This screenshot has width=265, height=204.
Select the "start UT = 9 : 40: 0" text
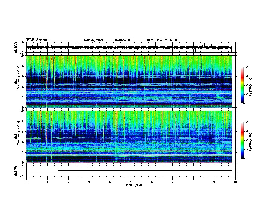(x=162, y=40)
